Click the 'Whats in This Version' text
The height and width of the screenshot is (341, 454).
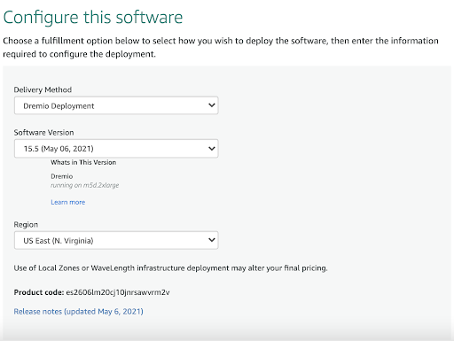pyautogui.click(x=83, y=162)
